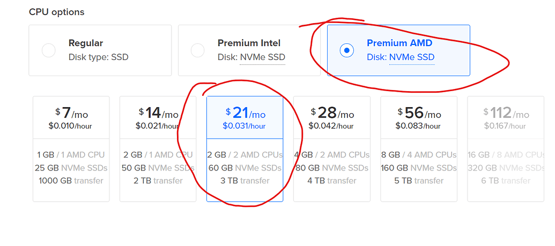
Task: Click the $112/mo plan
Action: (x=506, y=119)
